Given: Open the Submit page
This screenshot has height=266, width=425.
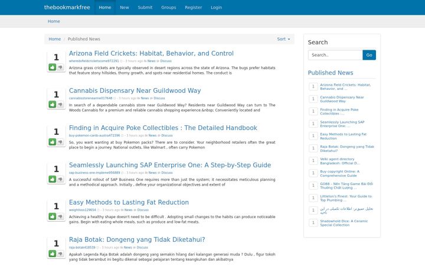Looking at the screenshot, I should [x=145, y=7].
